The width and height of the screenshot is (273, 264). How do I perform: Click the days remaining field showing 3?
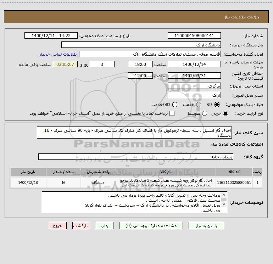(x=102, y=64)
